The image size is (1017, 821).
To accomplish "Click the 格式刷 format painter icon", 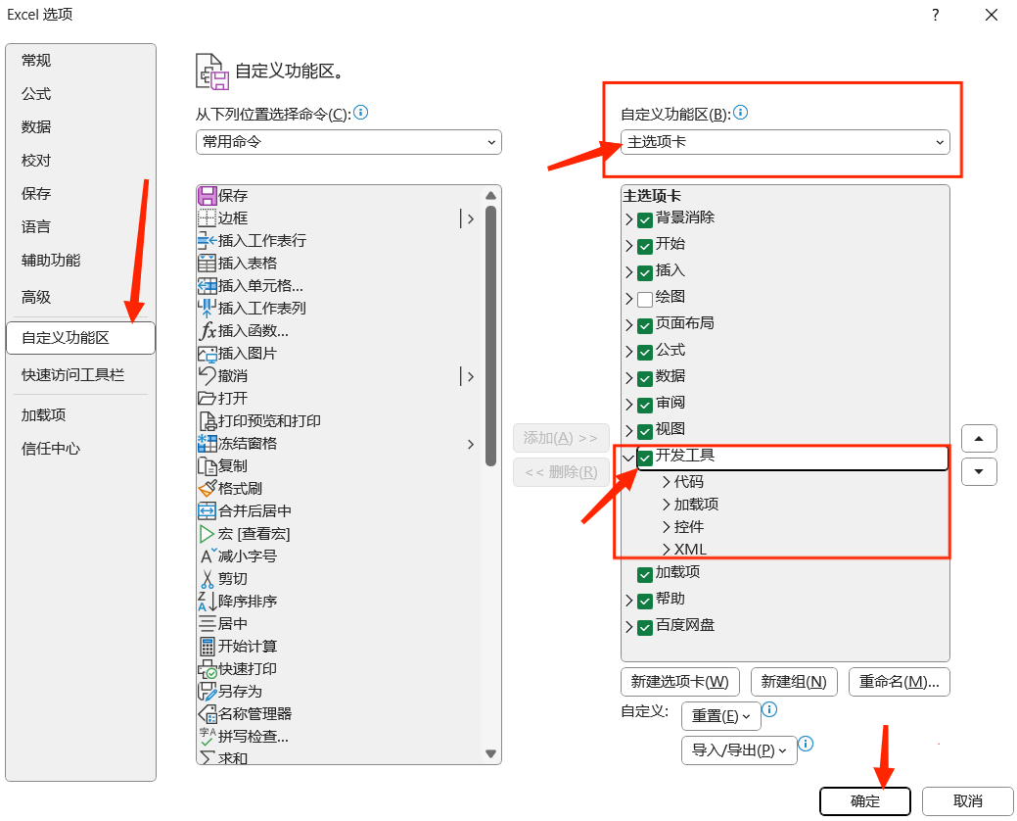I will pos(207,489).
